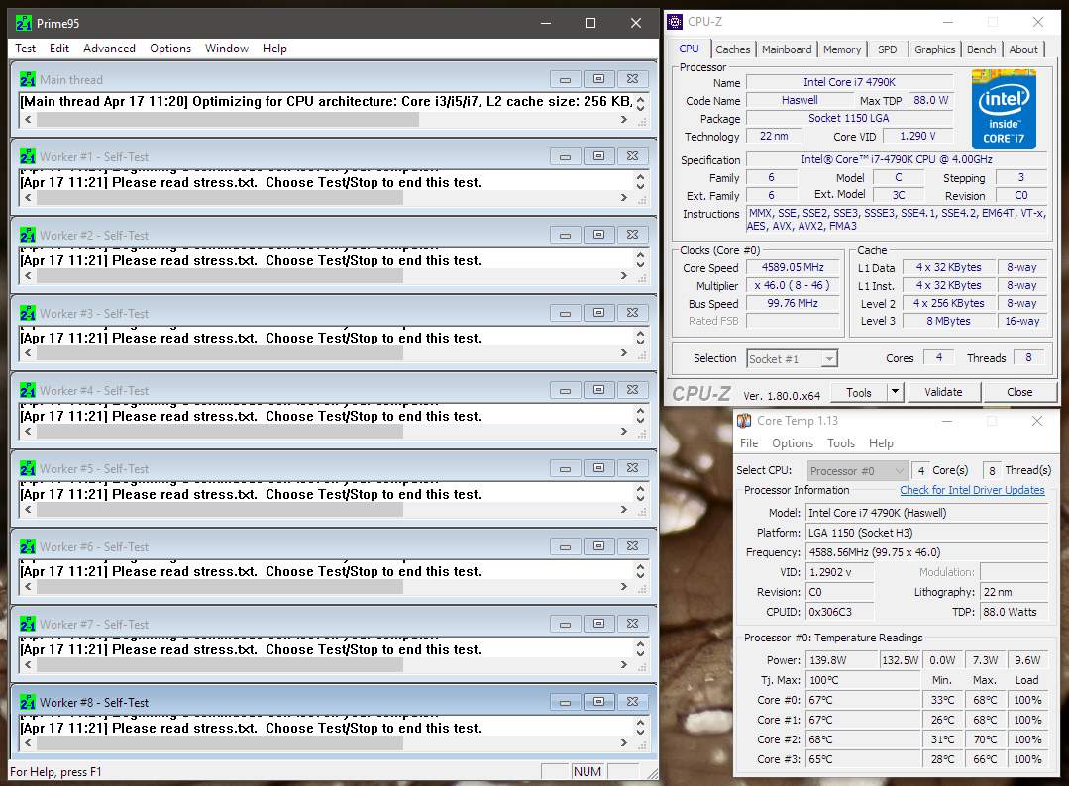Maximize the Worker #8 child window
The height and width of the screenshot is (786, 1069).
coord(598,702)
